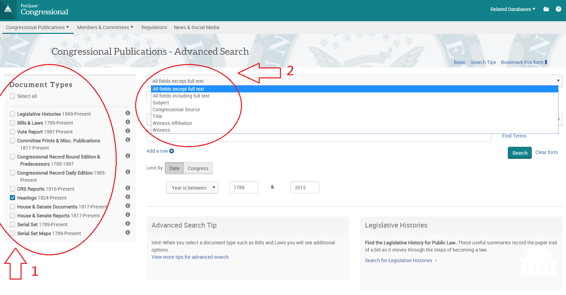This screenshot has height=295, width=566.
Task: Open the folder icon in the header
Action: point(546,9)
